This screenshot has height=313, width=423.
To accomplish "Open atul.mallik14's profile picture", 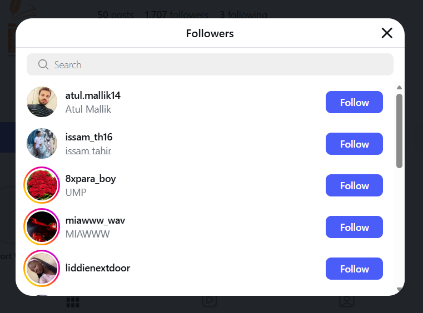I will coord(42,102).
